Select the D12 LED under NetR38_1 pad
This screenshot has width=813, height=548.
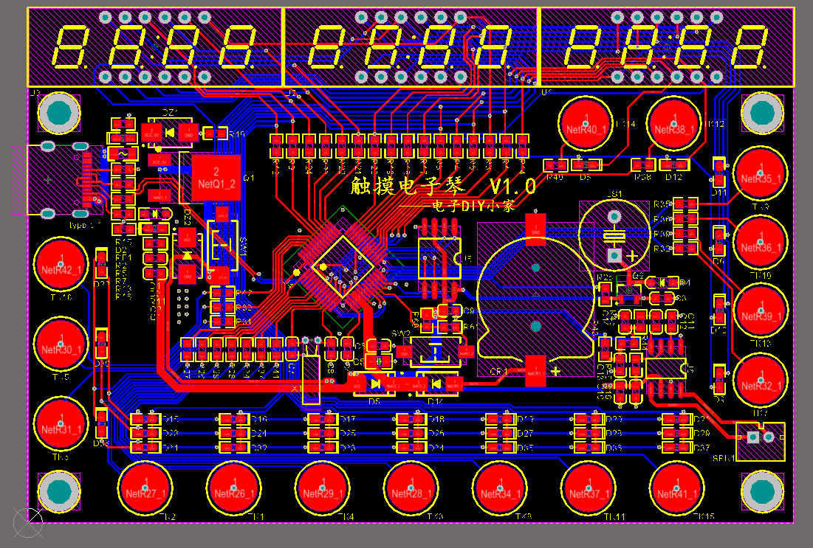pyautogui.click(x=675, y=164)
